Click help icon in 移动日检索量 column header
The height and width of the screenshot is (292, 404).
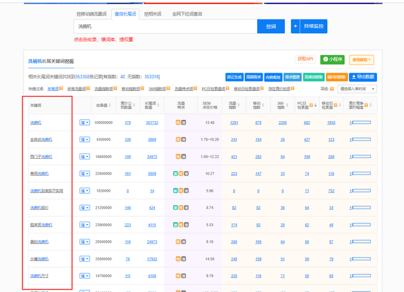coord(335,105)
